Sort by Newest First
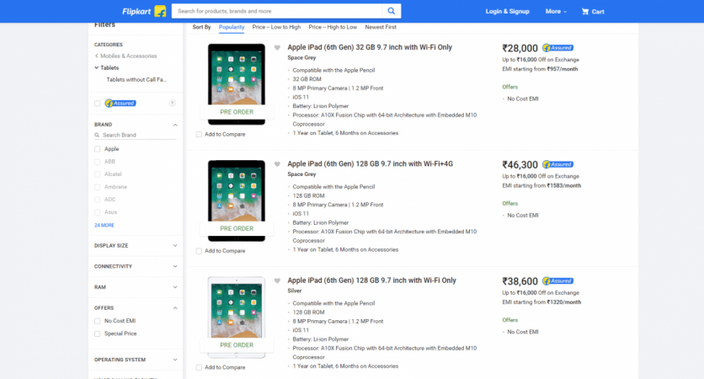The image size is (704, 379). coord(381,27)
